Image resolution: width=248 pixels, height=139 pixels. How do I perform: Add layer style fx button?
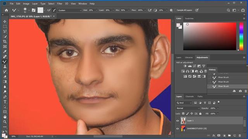click(214, 136)
